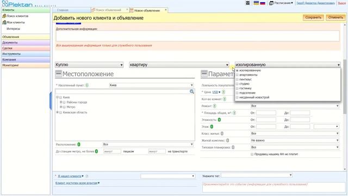Collapse Местоположение section with minus icon
This screenshot has height=196, width=348.
tap(58, 73)
